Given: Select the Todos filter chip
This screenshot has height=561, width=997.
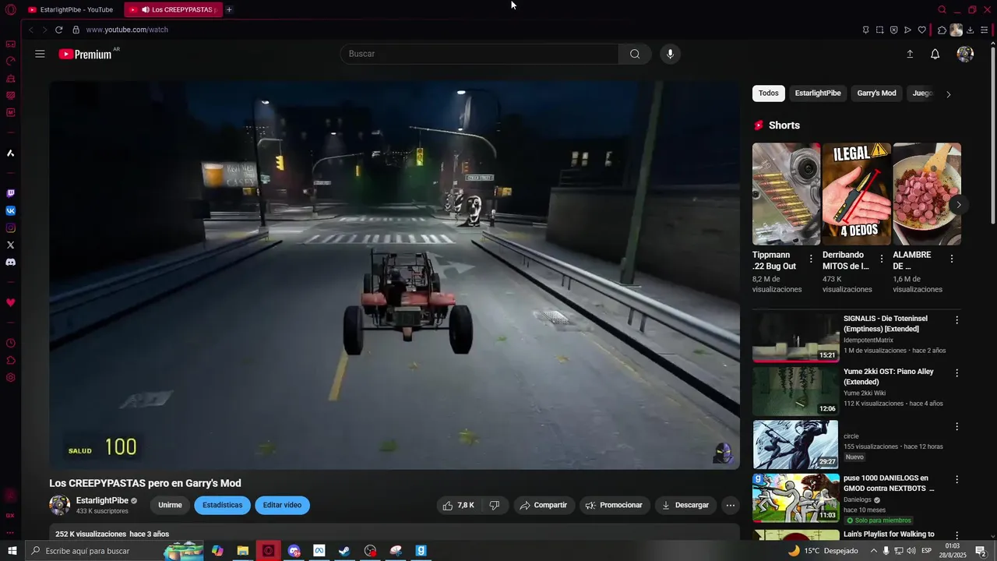Looking at the screenshot, I should tap(769, 93).
